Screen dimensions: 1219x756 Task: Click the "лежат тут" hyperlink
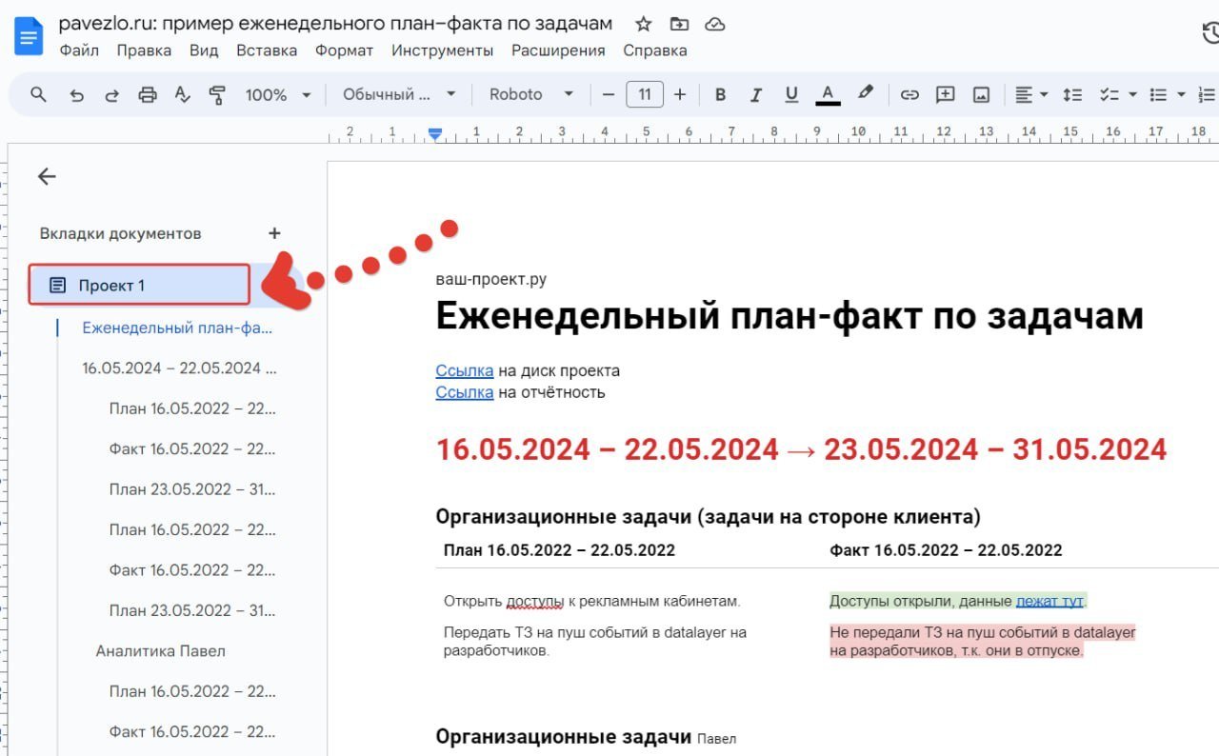tap(1049, 601)
